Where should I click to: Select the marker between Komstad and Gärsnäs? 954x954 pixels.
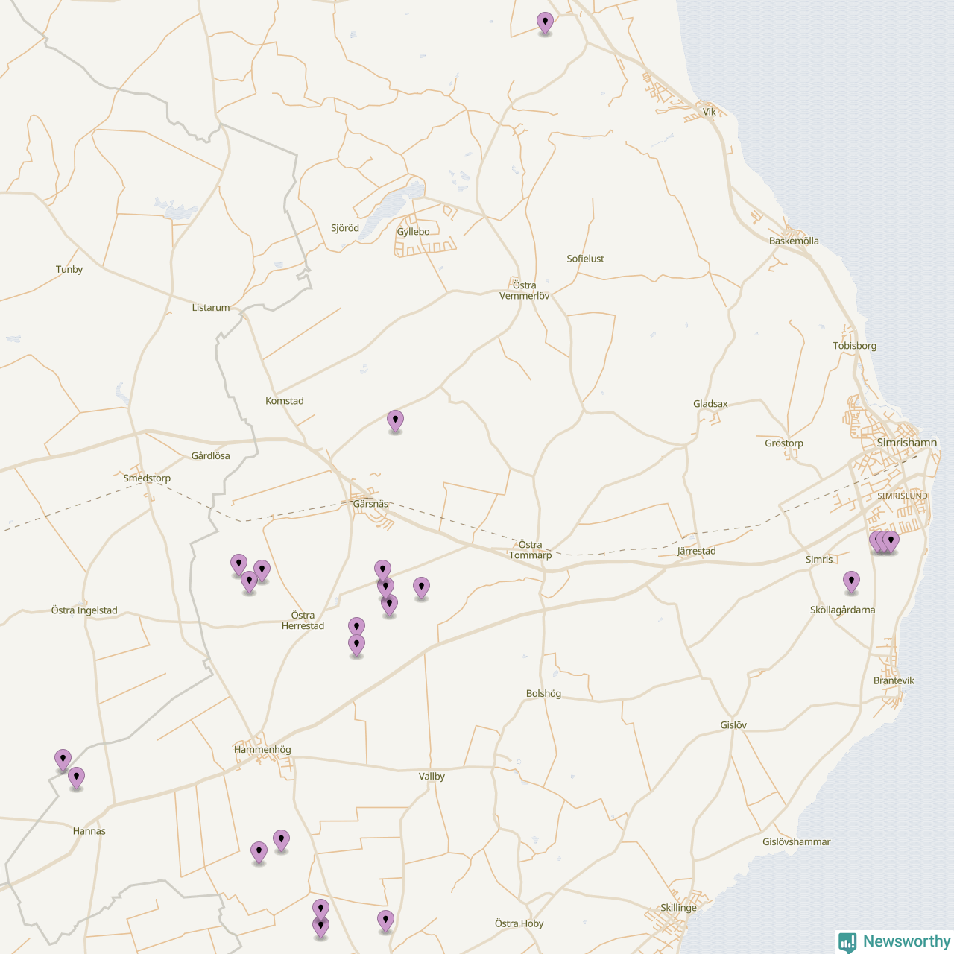[x=395, y=421]
